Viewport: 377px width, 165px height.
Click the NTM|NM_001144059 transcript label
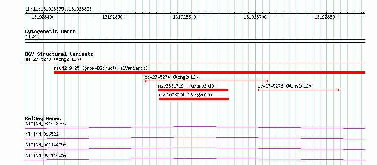tap(46, 156)
